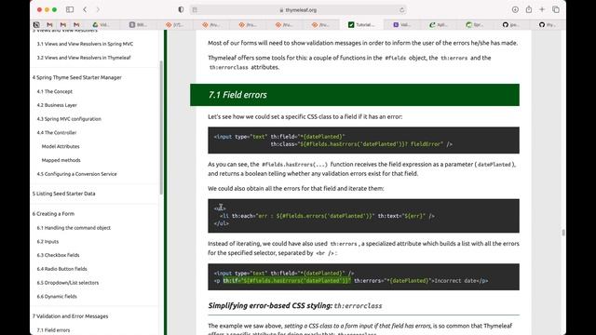Jump to '4.1 The Concept' section
596x335 pixels.
(x=54, y=91)
